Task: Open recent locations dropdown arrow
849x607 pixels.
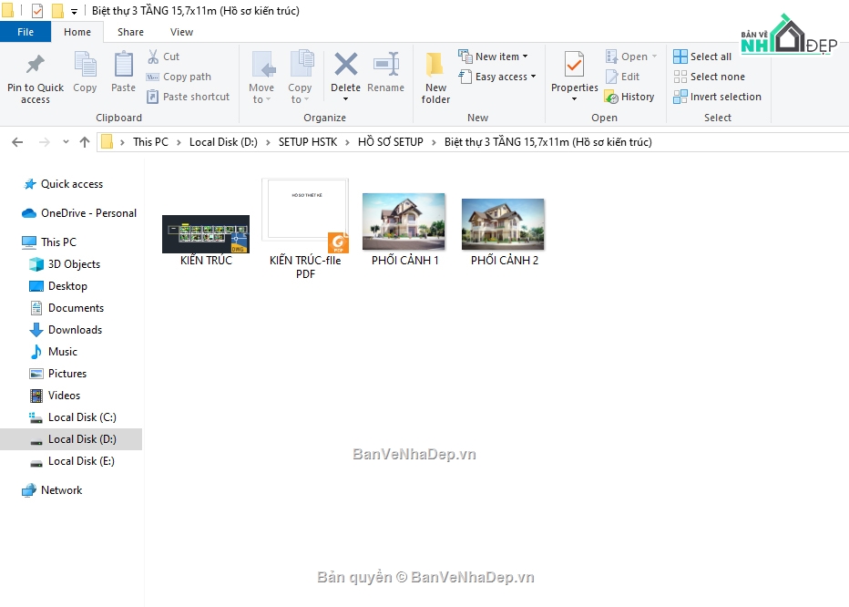Action: point(66,142)
